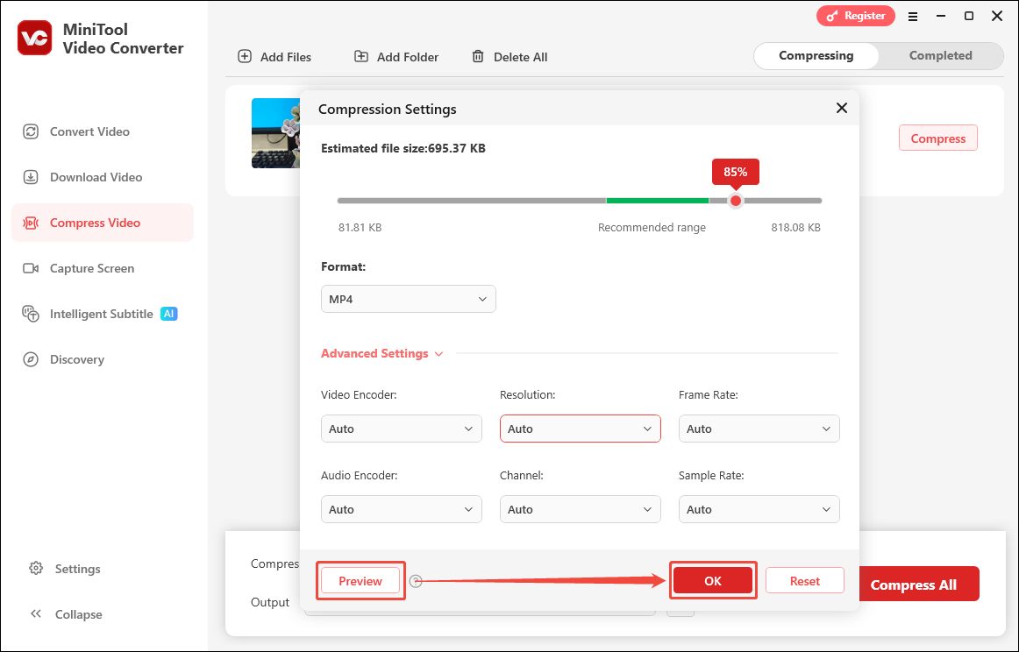This screenshot has height=652, width=1019.
Task: Click the Add Folder icon
Action: [360, 55]
